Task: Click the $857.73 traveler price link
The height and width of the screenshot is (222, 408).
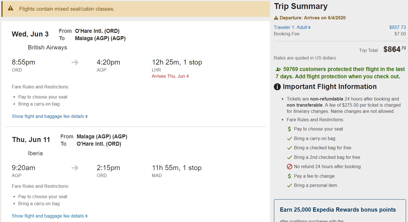Action: pos(397,27)
